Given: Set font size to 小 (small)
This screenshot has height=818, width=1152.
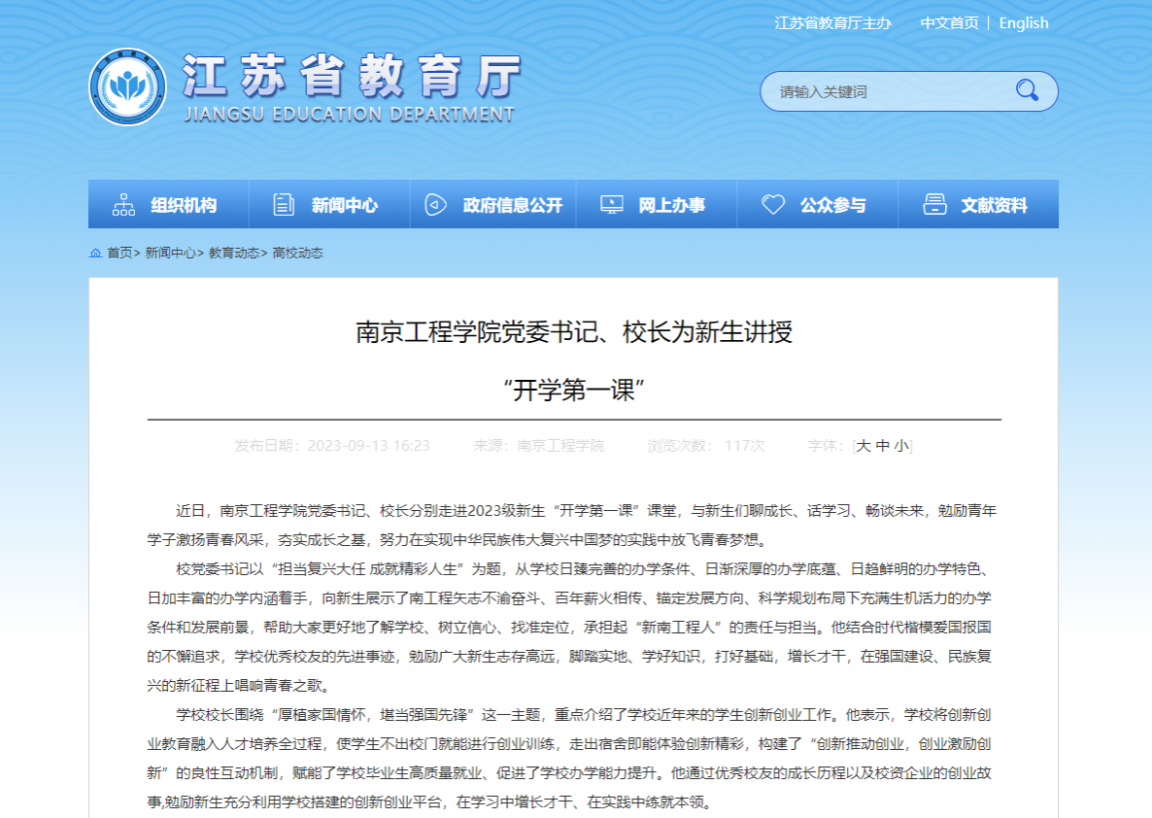Looking at the screenshot, I should 901,446.
